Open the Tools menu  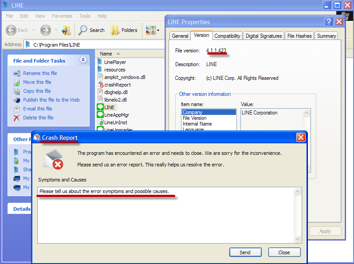pos(85,16)
